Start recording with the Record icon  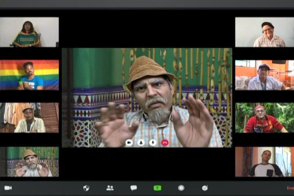[x=181, y=188]
